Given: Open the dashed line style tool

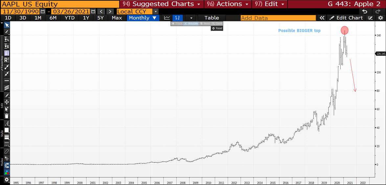Looking at the screenshot, I should click(x=7, y=144).
